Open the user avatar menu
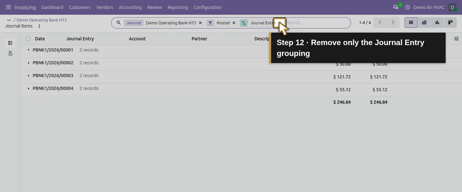Screen dimensions: 462x192 pos(452,7)
